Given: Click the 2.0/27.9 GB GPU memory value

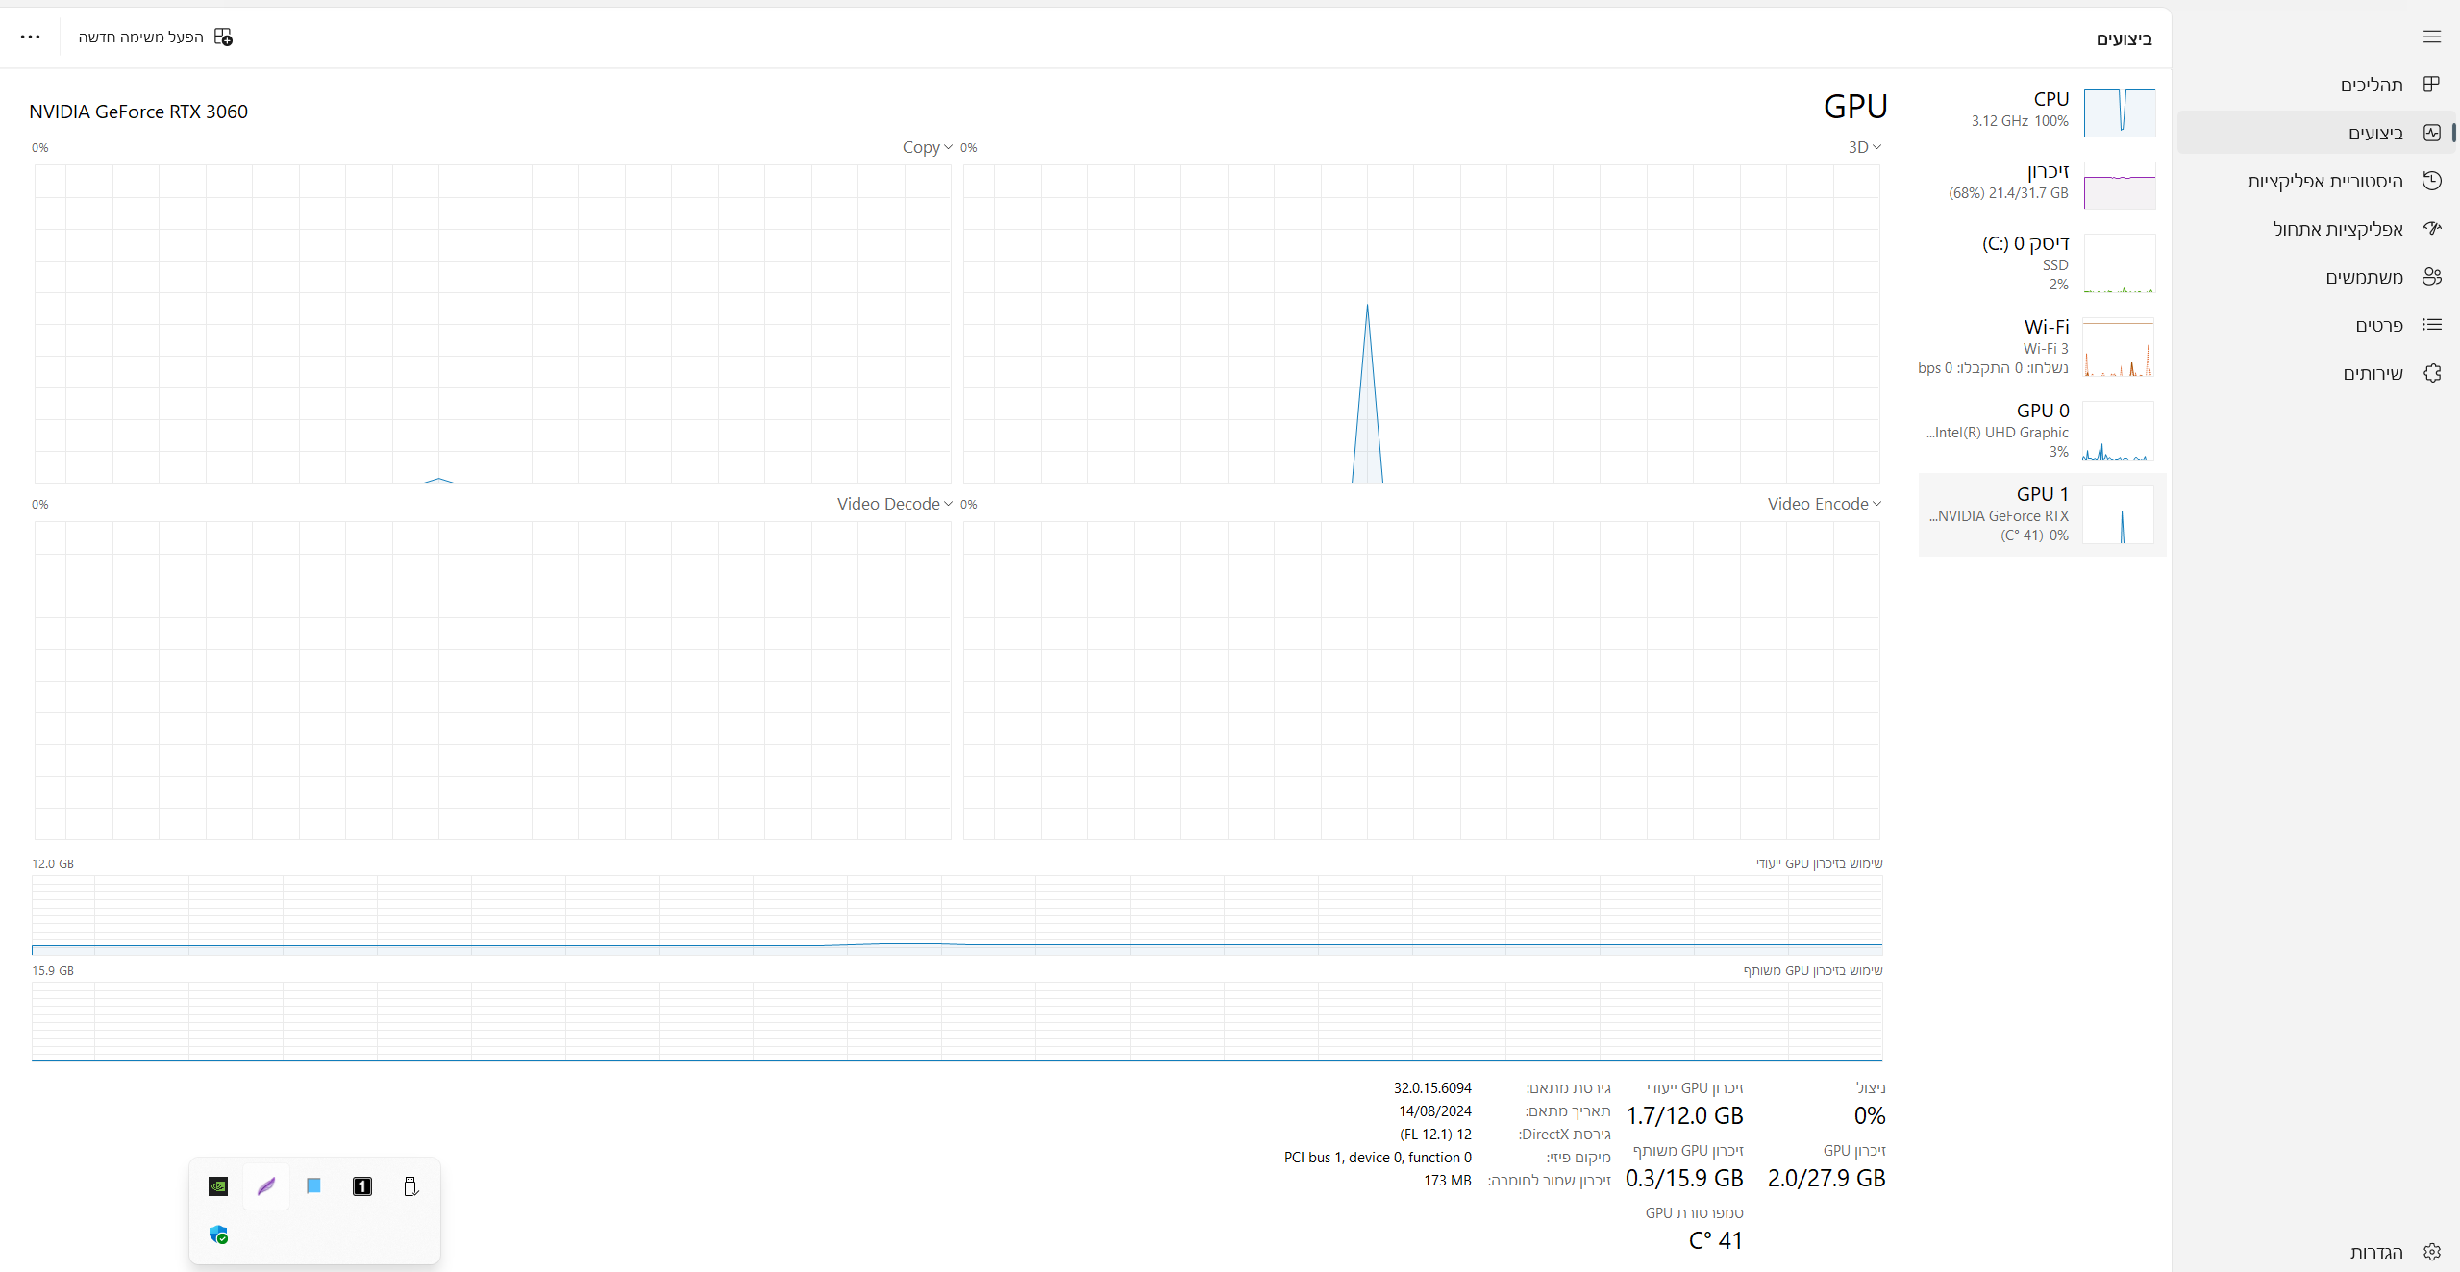Looking at the screenshot, I should pyautogui.click(x=1826, y=1179).
